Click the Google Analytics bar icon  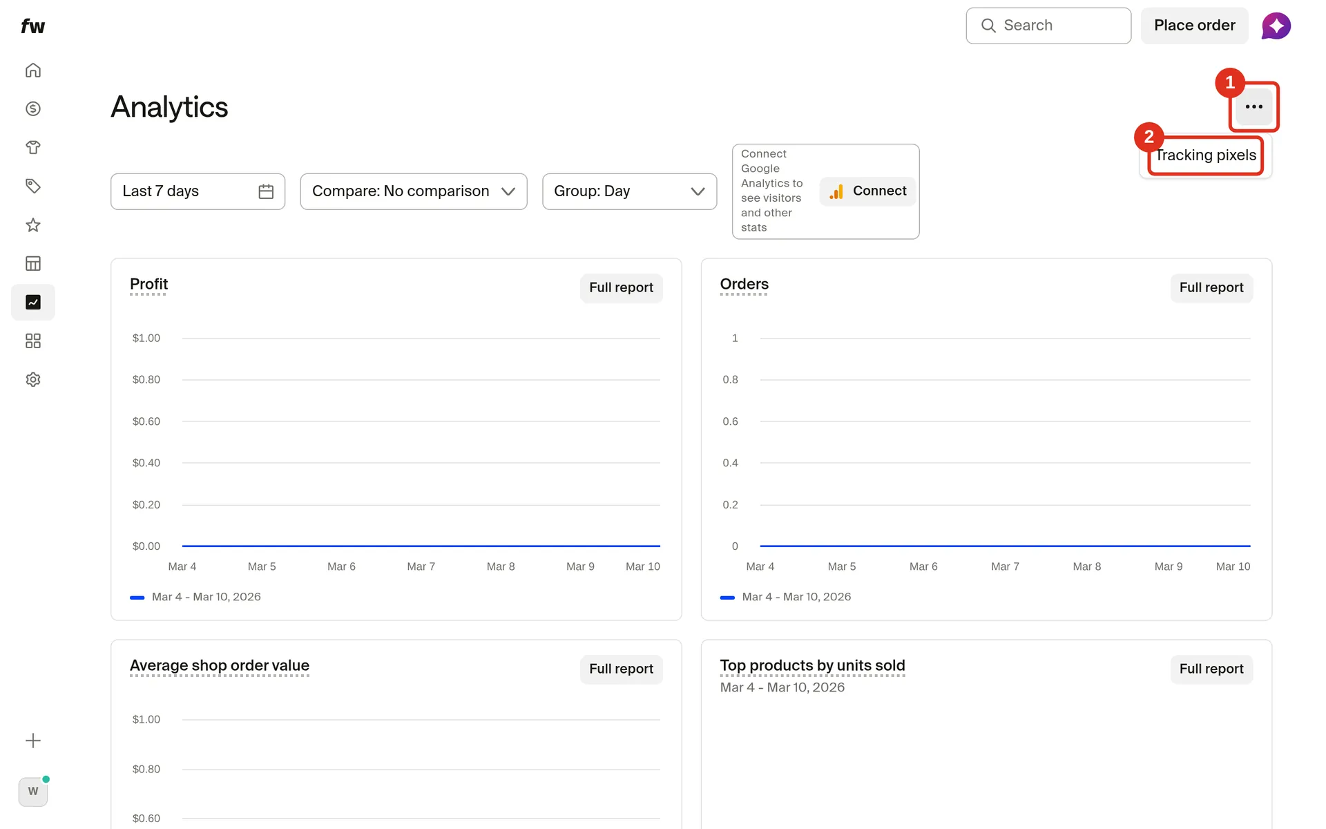pyautogui.click(x=836, y=191)
